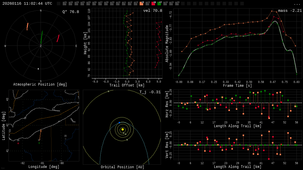The height and width of the screenshot is (170, 303).
Task: Select station 19 box
Action: (171, 4)
